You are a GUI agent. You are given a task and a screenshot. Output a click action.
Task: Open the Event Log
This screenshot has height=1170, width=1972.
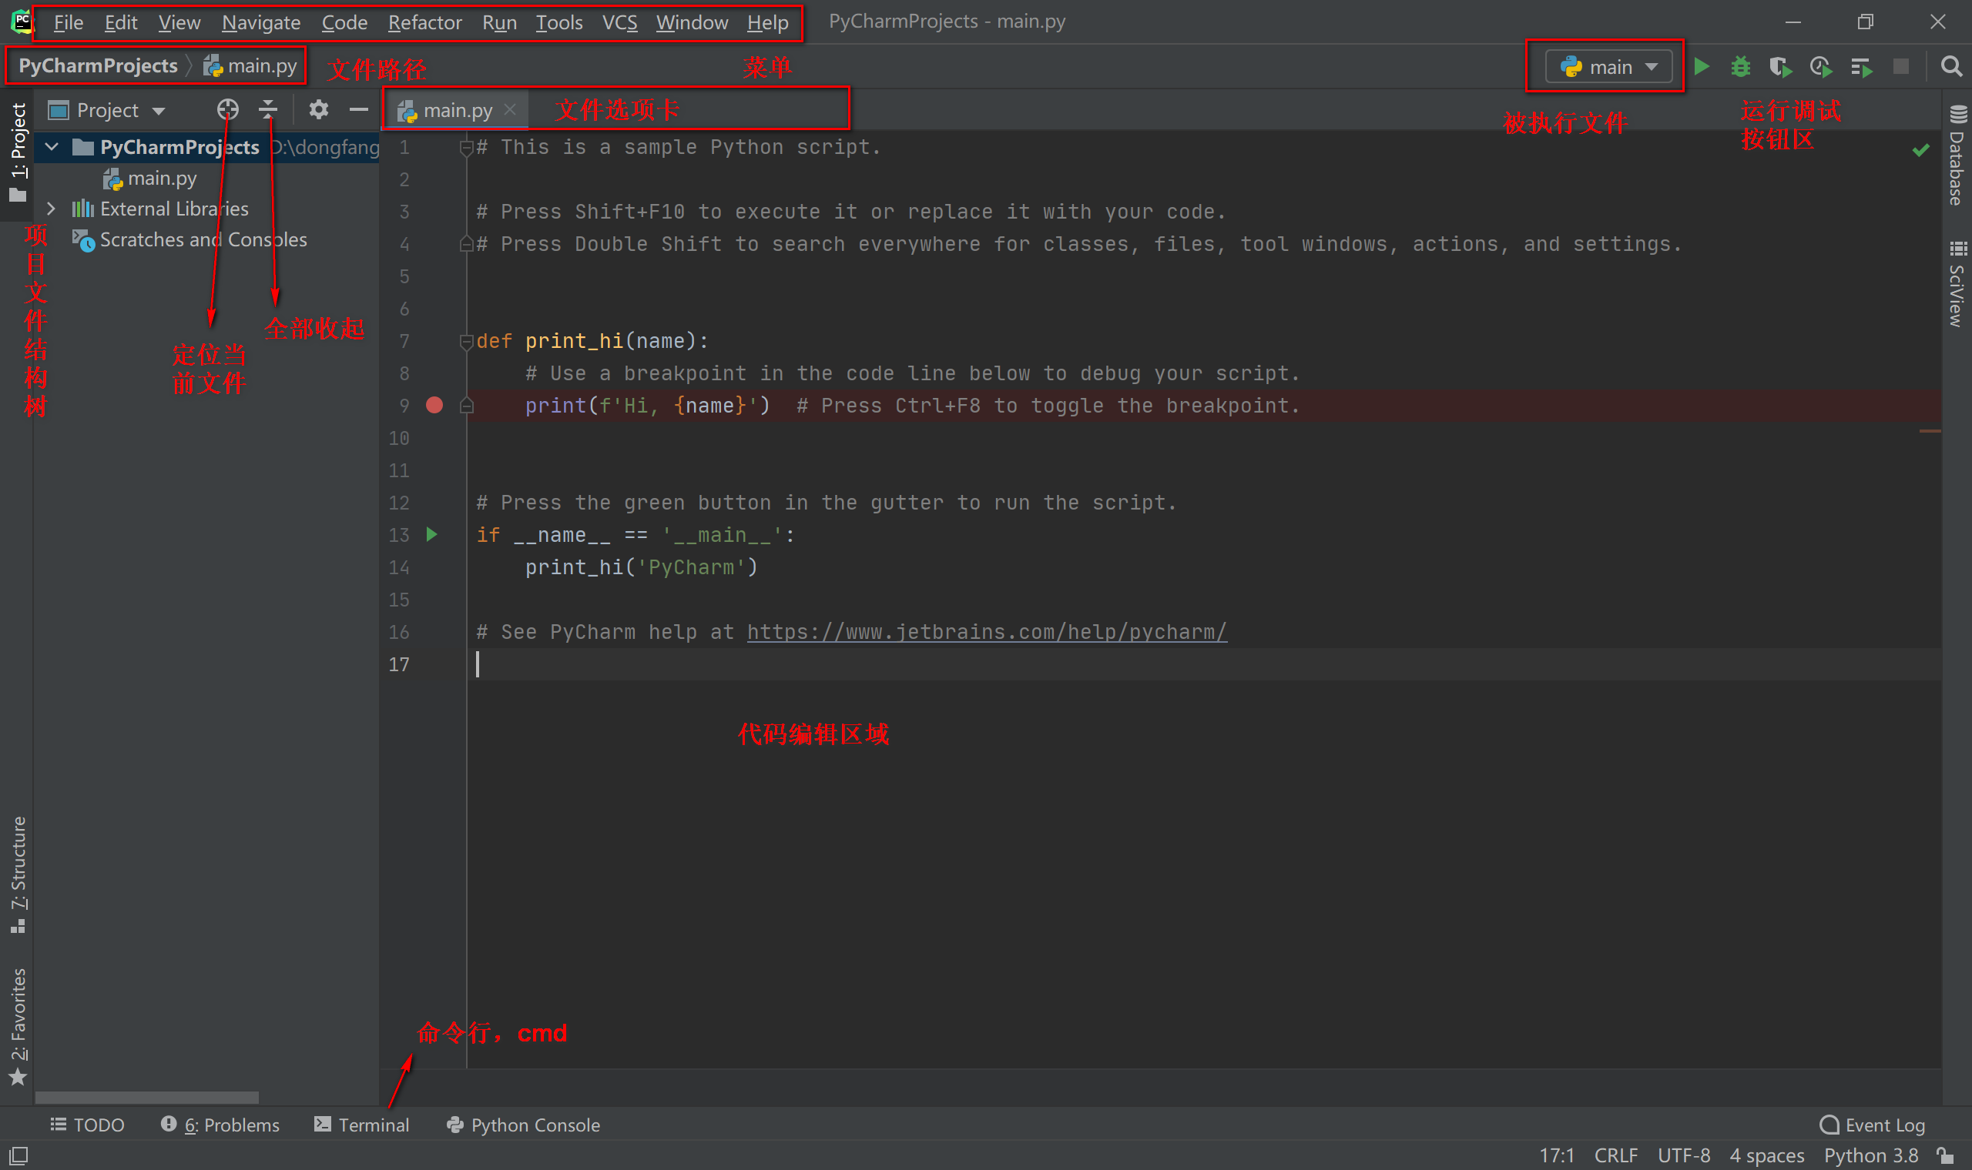point(1873,1125)
